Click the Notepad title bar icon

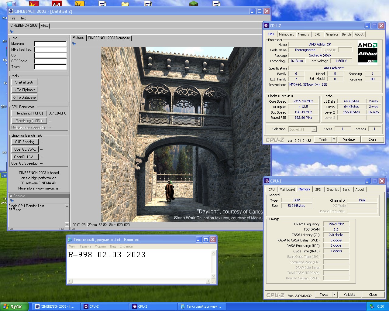pos(70,240)
